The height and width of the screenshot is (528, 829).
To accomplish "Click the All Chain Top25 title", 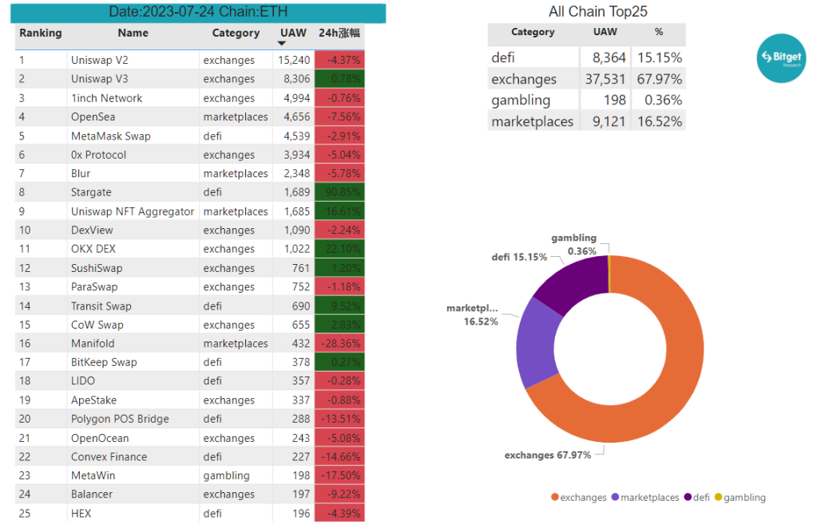I will 598,11.
